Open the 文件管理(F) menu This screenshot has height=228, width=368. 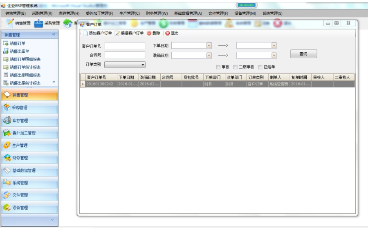coord(218,13)
